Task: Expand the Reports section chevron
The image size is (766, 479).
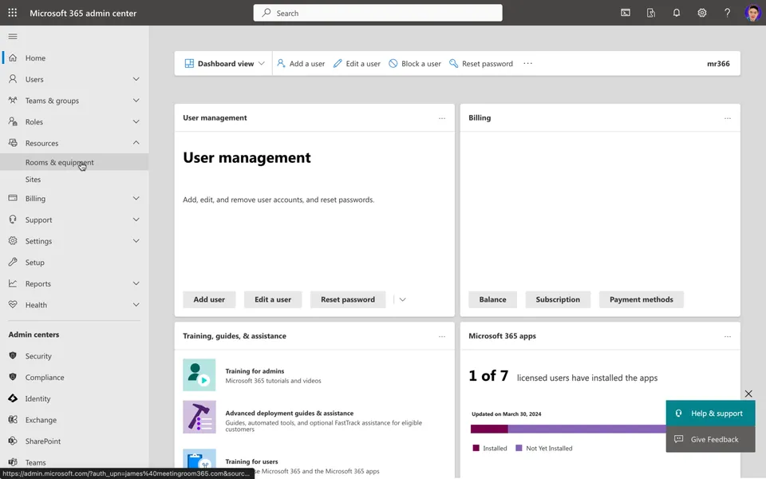Action: [136, 283]
